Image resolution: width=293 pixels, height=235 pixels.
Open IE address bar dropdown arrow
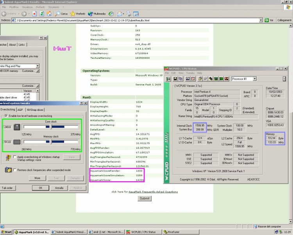coord(261,20)
